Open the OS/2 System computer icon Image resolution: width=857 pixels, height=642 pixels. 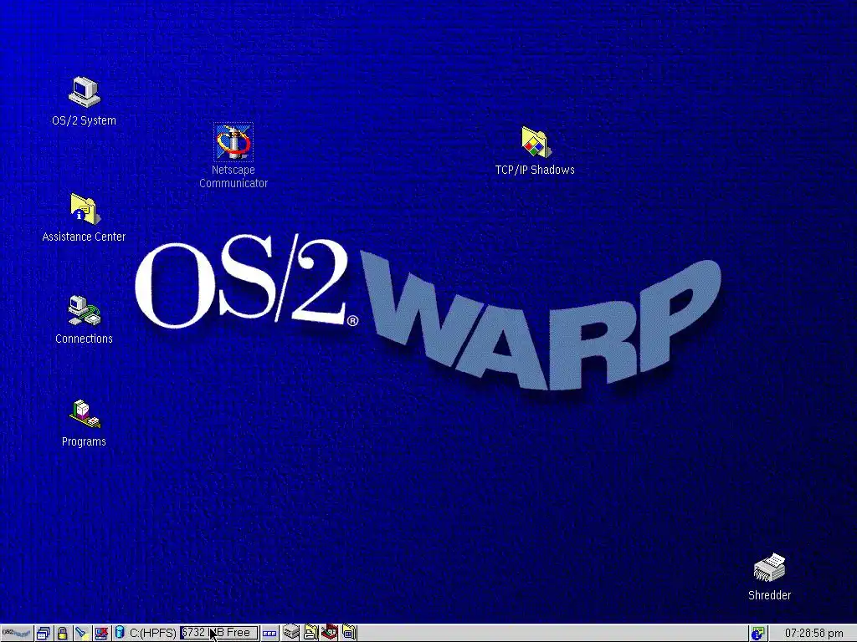[x=85, y=92]
